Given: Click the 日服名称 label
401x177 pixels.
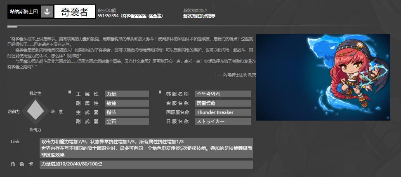Looking at the screenshot, I should click(x=177, y=122).
